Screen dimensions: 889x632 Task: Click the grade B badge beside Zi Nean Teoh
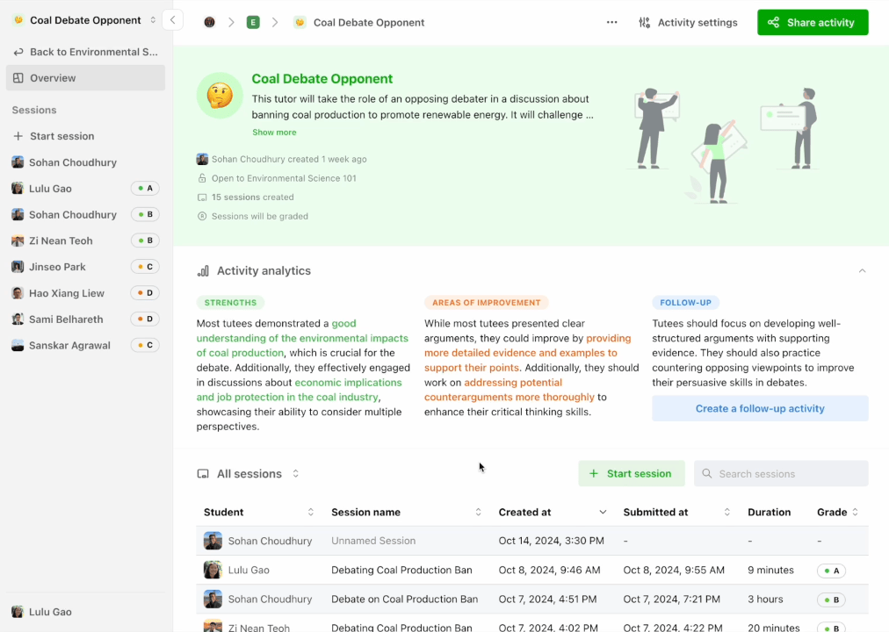click(145, 241)
